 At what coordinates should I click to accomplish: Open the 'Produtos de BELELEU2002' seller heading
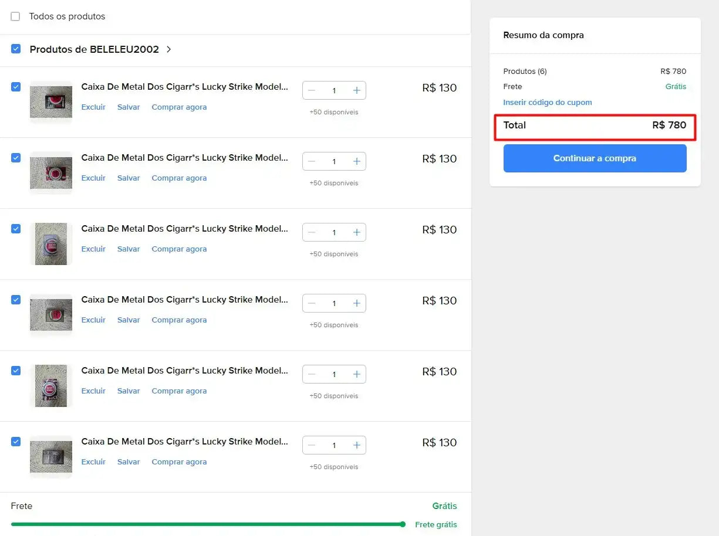(x=94, y=49)
